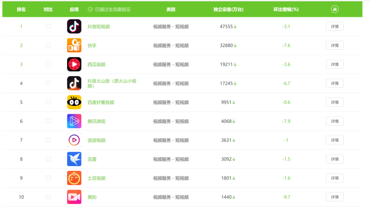
Task: Click the down arrow beside 32880
Action: [235, 46]
